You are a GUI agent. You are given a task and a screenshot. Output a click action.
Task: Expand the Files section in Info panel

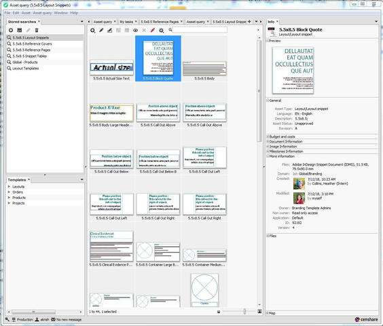pyautogui.click(x=268, y=236)
